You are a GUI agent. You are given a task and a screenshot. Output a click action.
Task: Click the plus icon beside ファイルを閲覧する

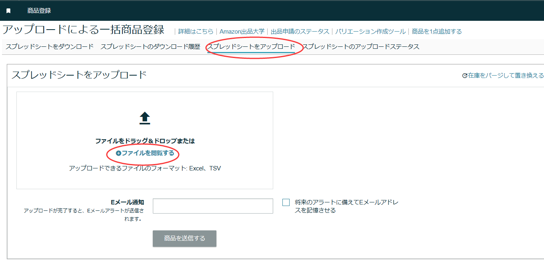[118, 153]
